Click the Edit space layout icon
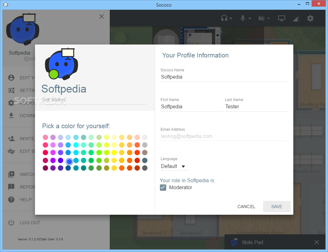This screenshot has height=252, width=328. [x=11, y=151]
